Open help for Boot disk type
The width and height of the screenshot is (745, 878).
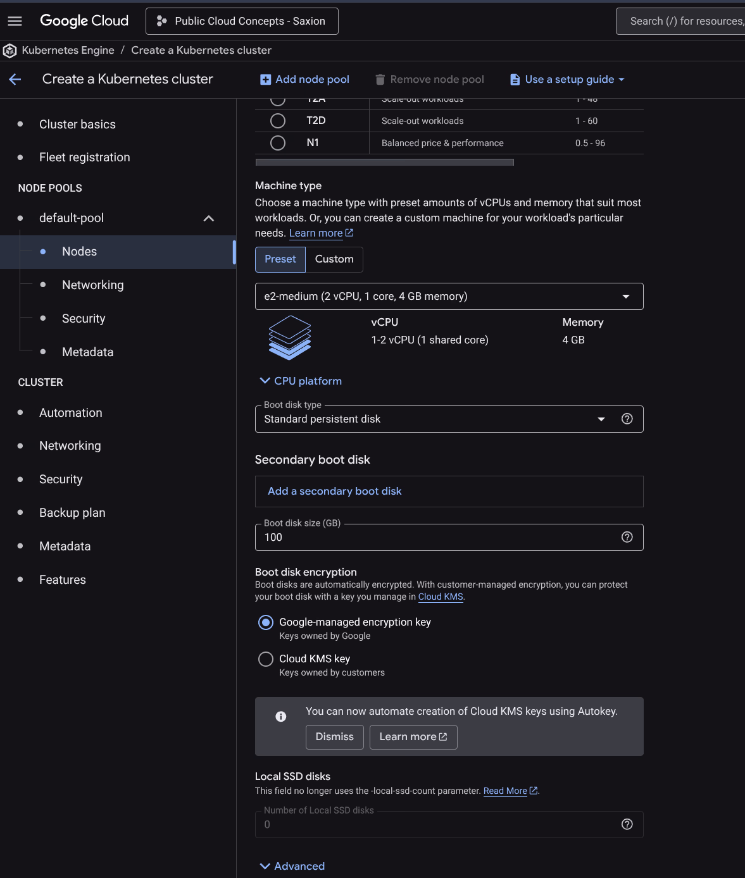[627, 419]
